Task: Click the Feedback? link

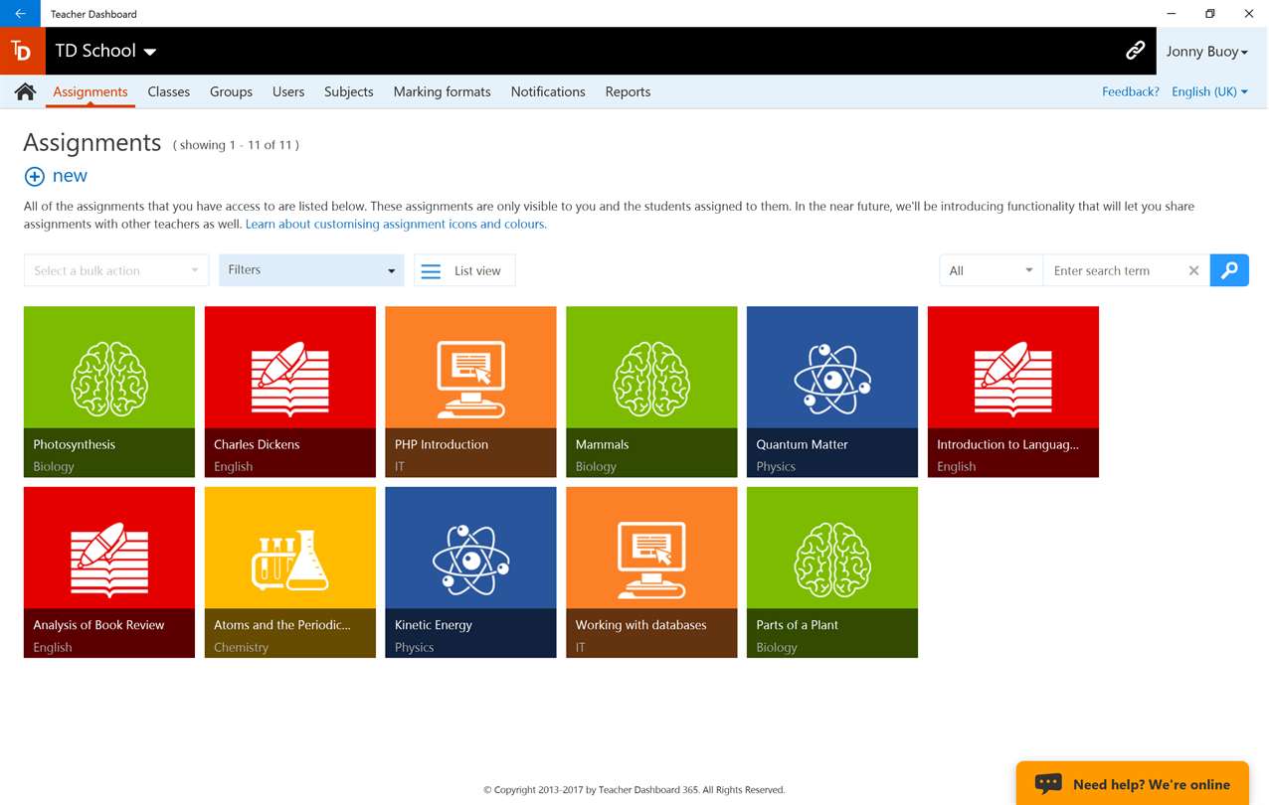Action: 1131,91
